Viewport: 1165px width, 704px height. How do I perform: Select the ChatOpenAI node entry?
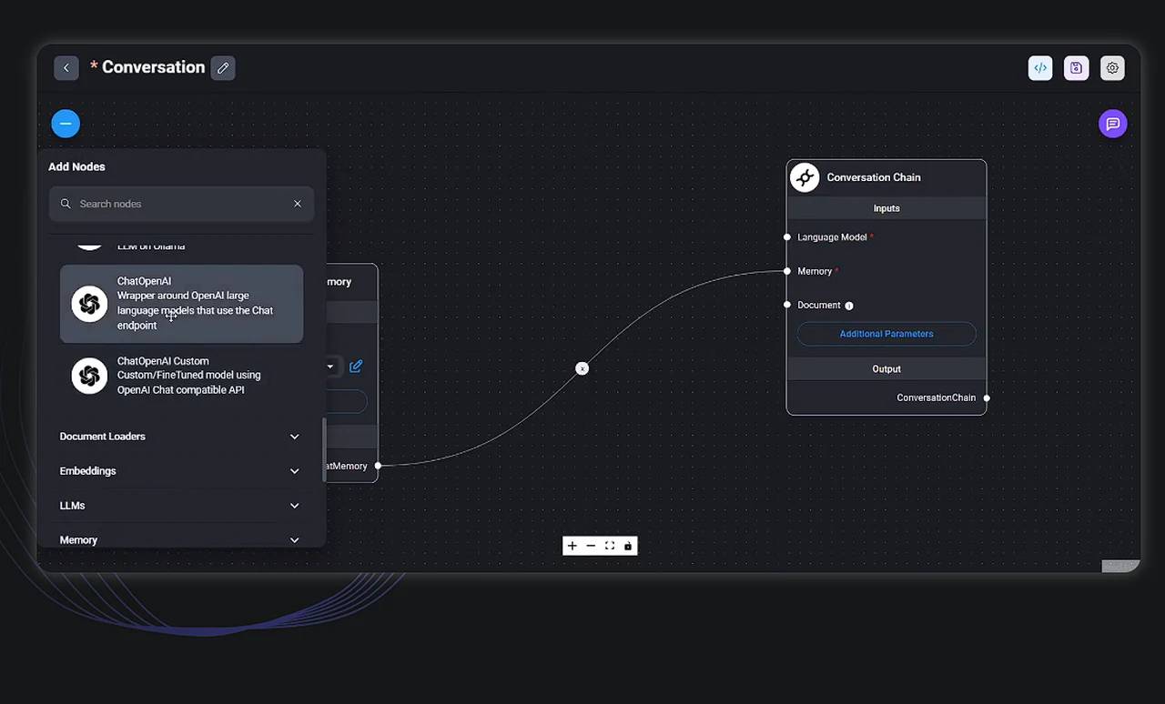coord(181,304)
